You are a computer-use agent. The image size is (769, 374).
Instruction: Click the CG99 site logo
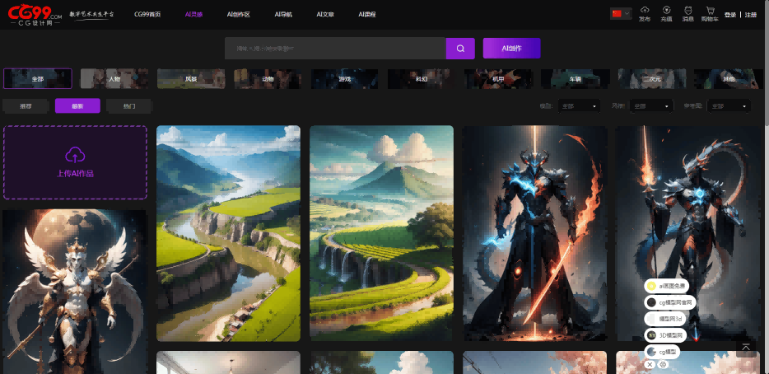tap(35, 15)
